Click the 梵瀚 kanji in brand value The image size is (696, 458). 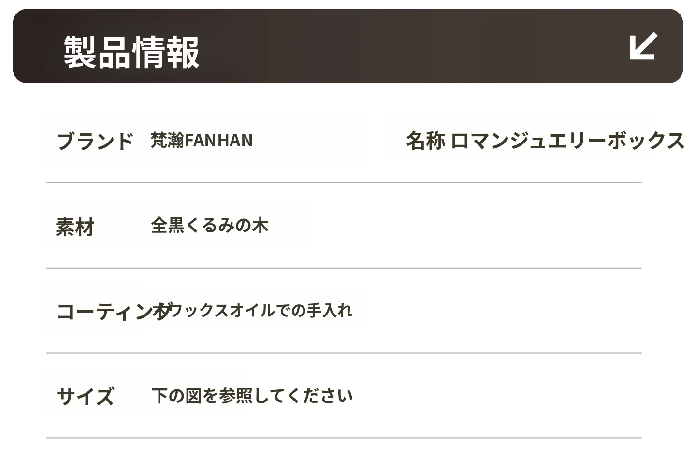[167, 141]
